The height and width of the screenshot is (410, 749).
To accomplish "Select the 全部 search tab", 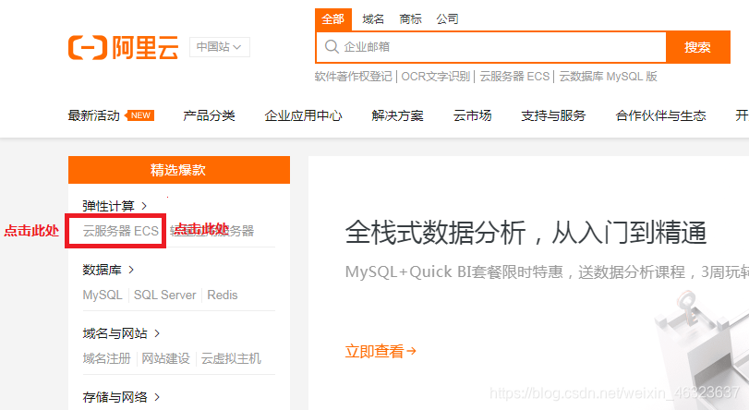I will 333,19.
